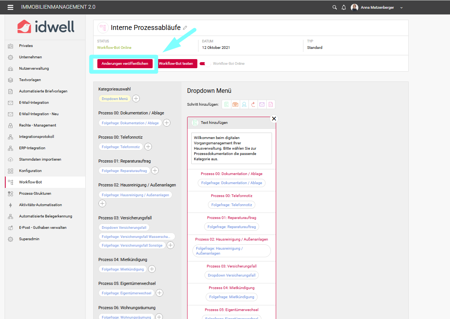The height and width of the screenshot is (319, 450).
Task: Select Folgefrage: Mietkündigung chip in left list
Action: pos(123,269)
